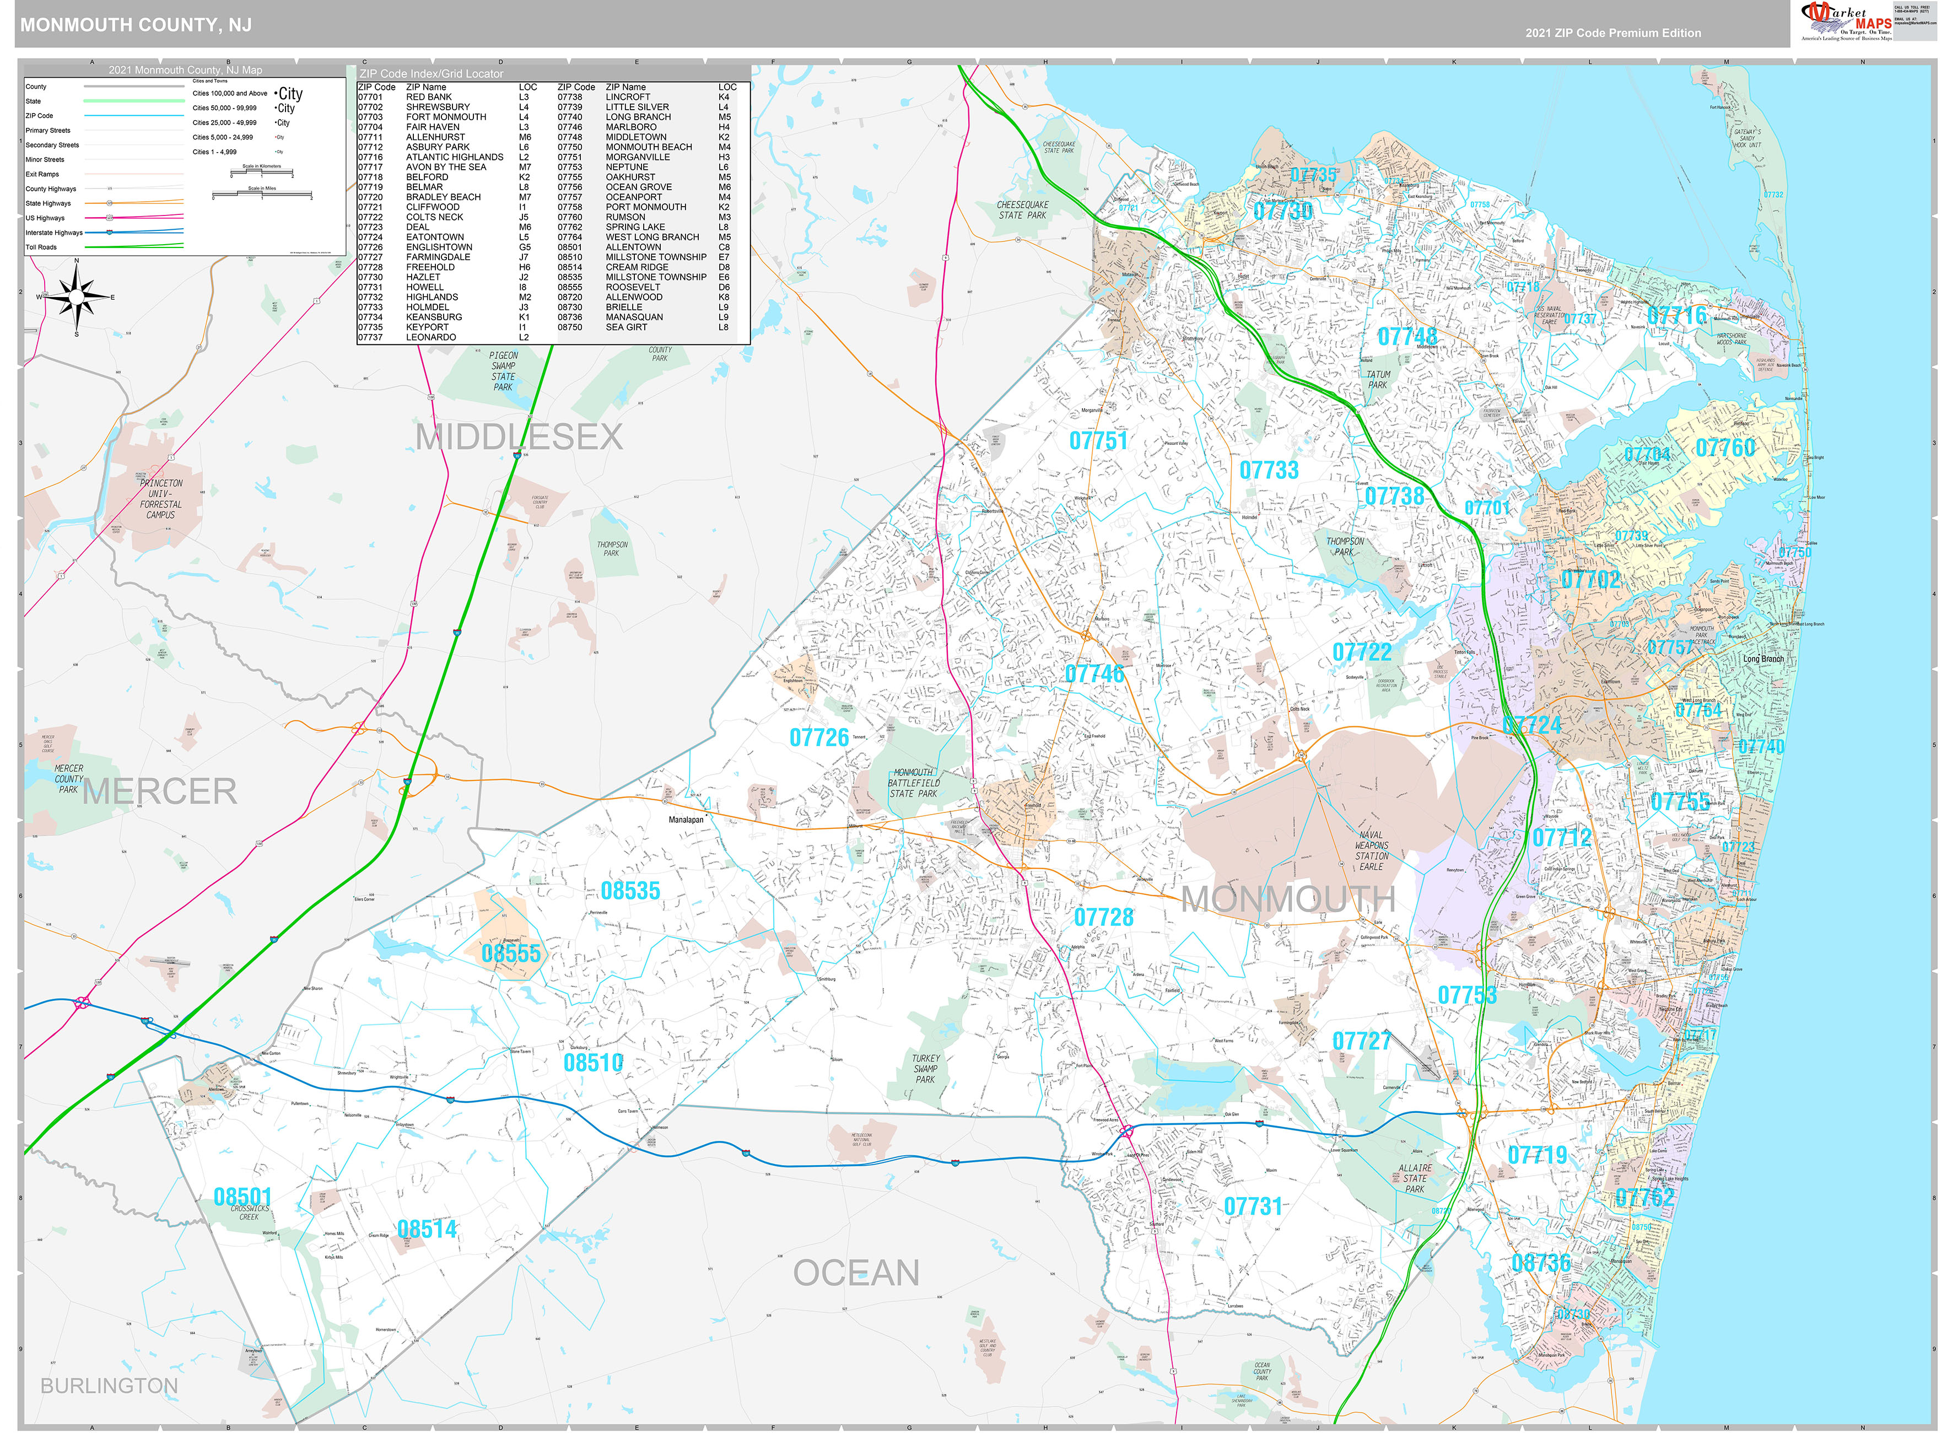Click the 07712 ZIP label on the map
Screen dimensions: 1947x1433
click(1562, 838)
